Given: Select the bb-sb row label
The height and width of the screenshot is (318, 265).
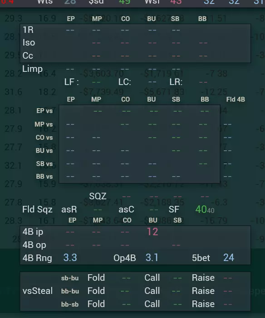Looking at the screenshot, I should 70,304.
